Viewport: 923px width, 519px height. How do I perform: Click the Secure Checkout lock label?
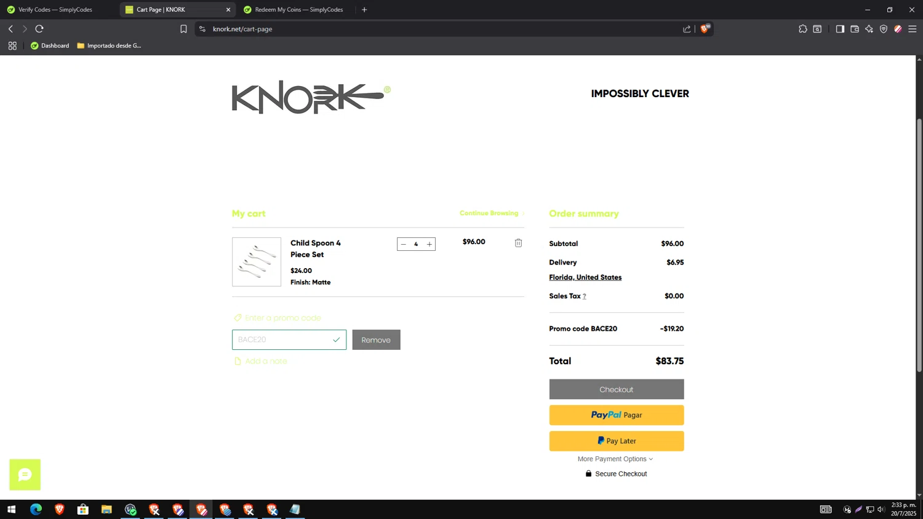pos(616,473)
